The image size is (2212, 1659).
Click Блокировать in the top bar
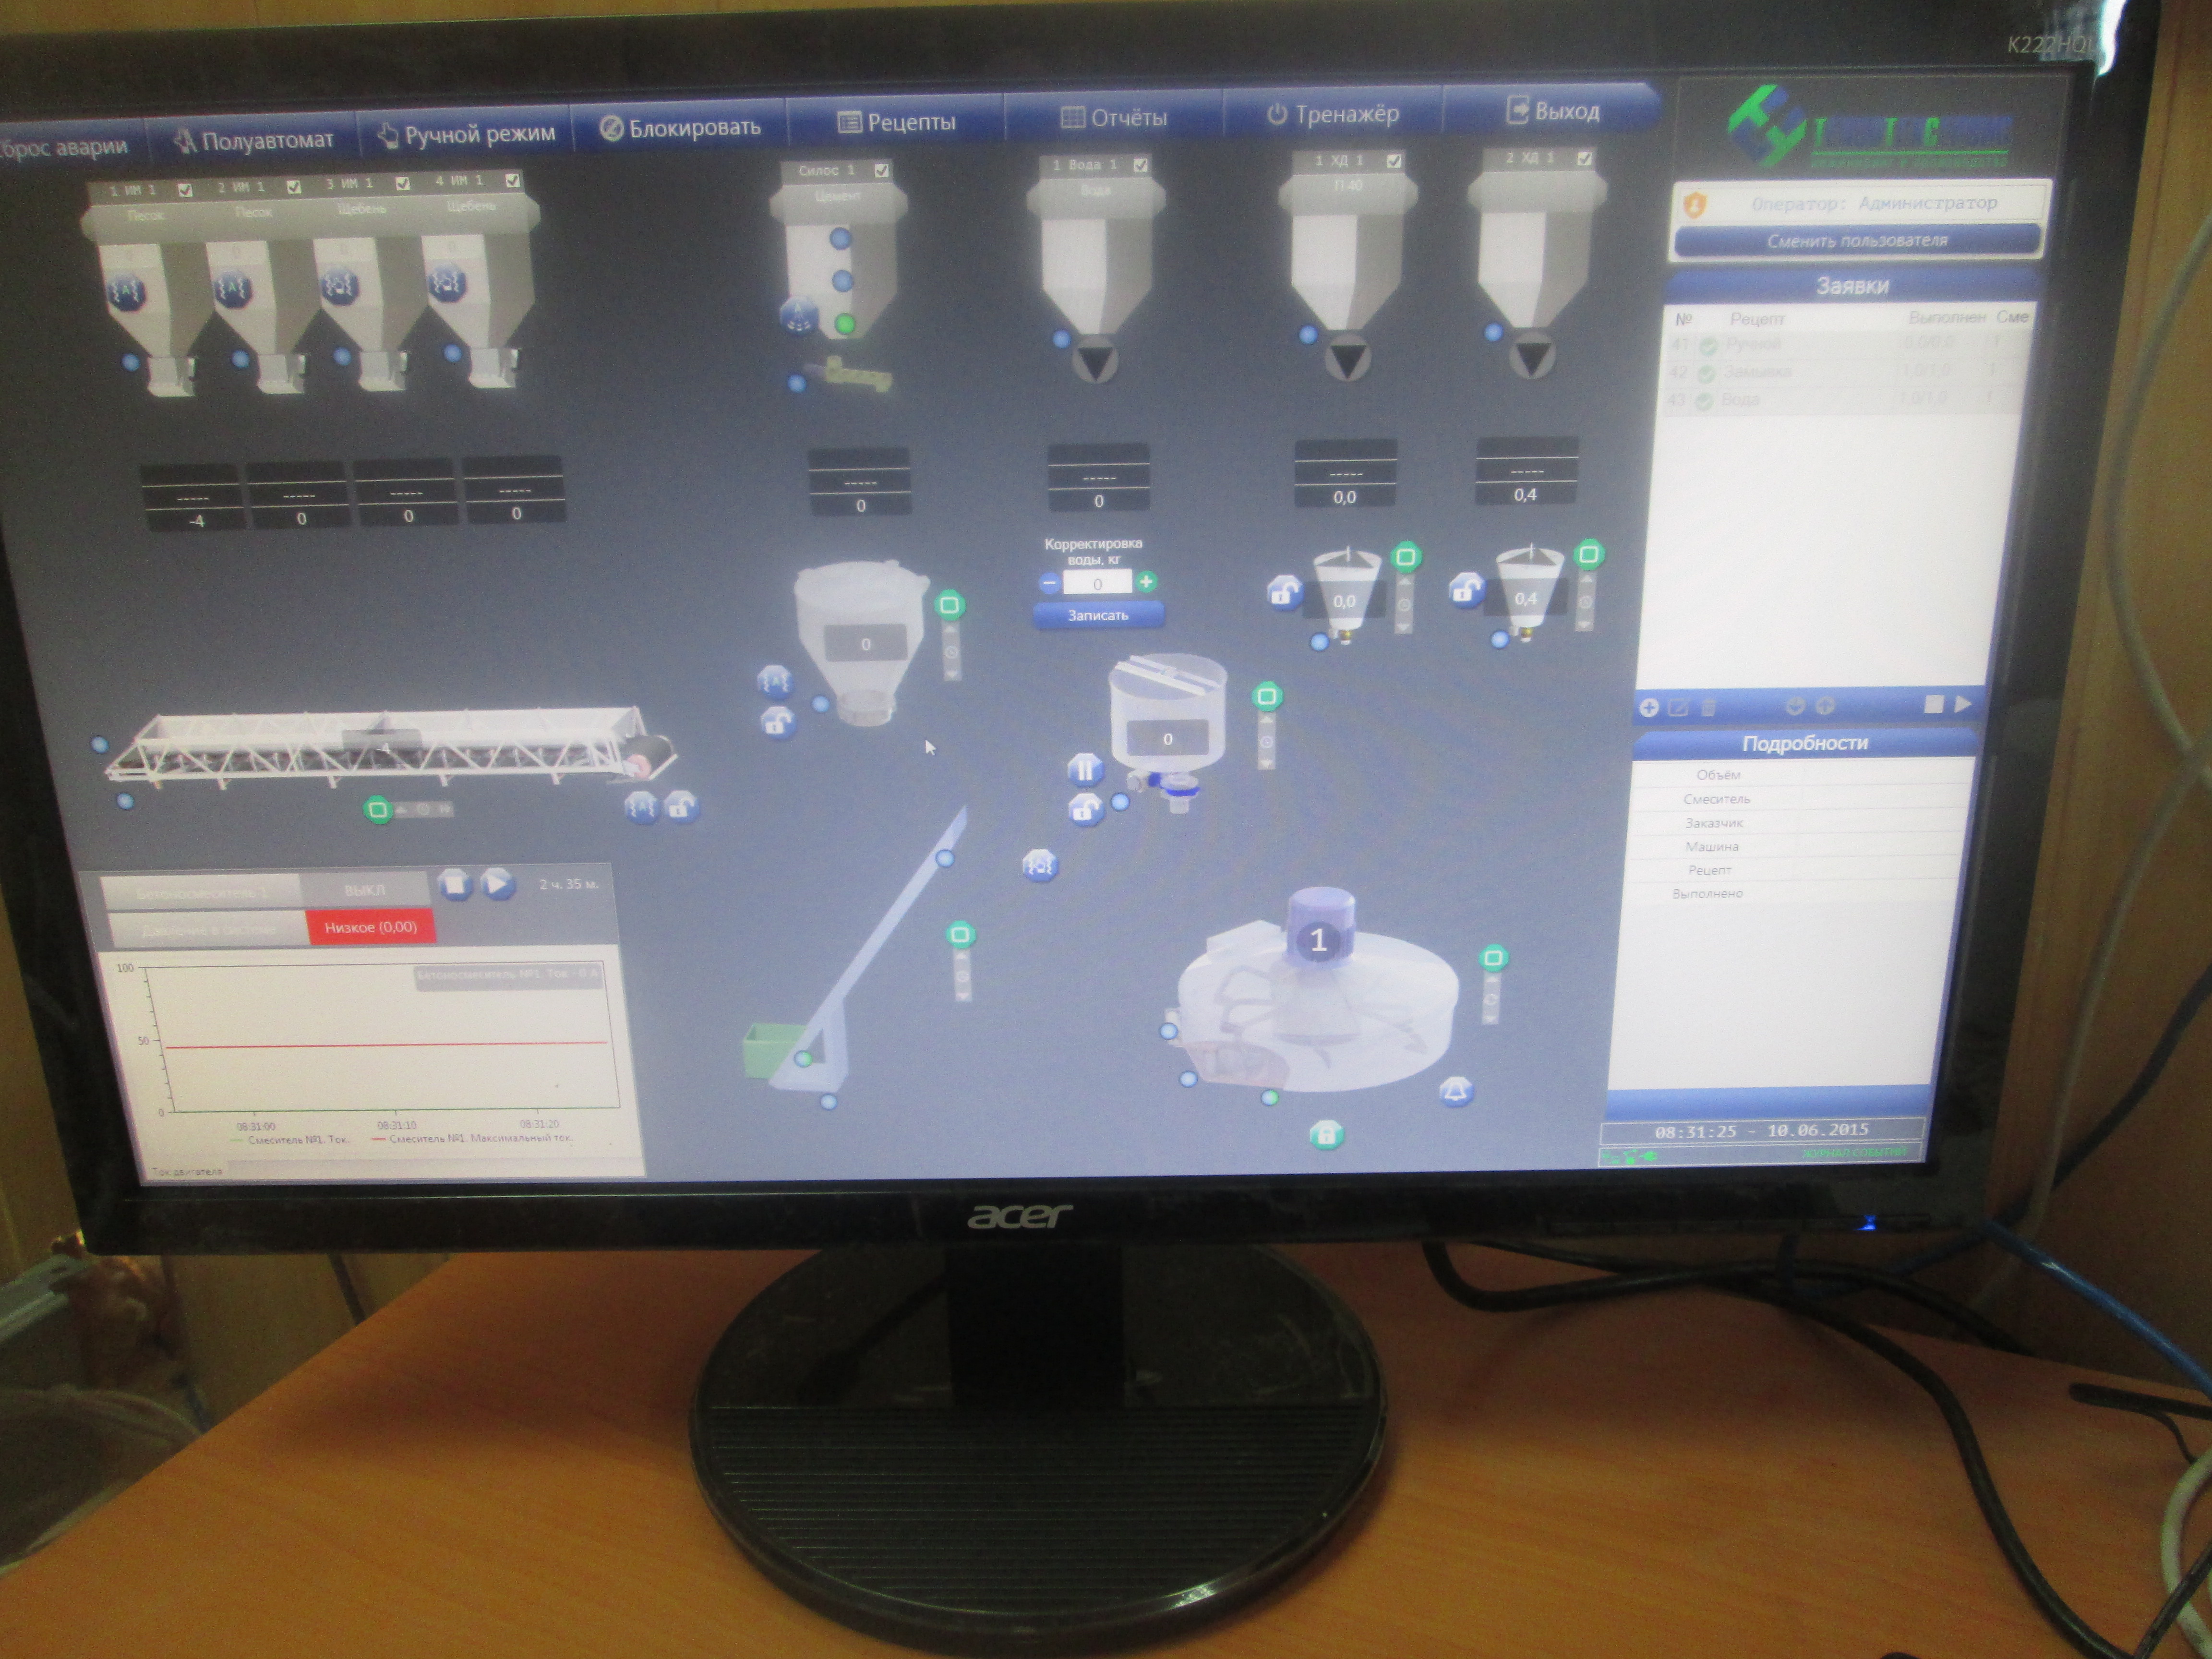tap(680, 128)
